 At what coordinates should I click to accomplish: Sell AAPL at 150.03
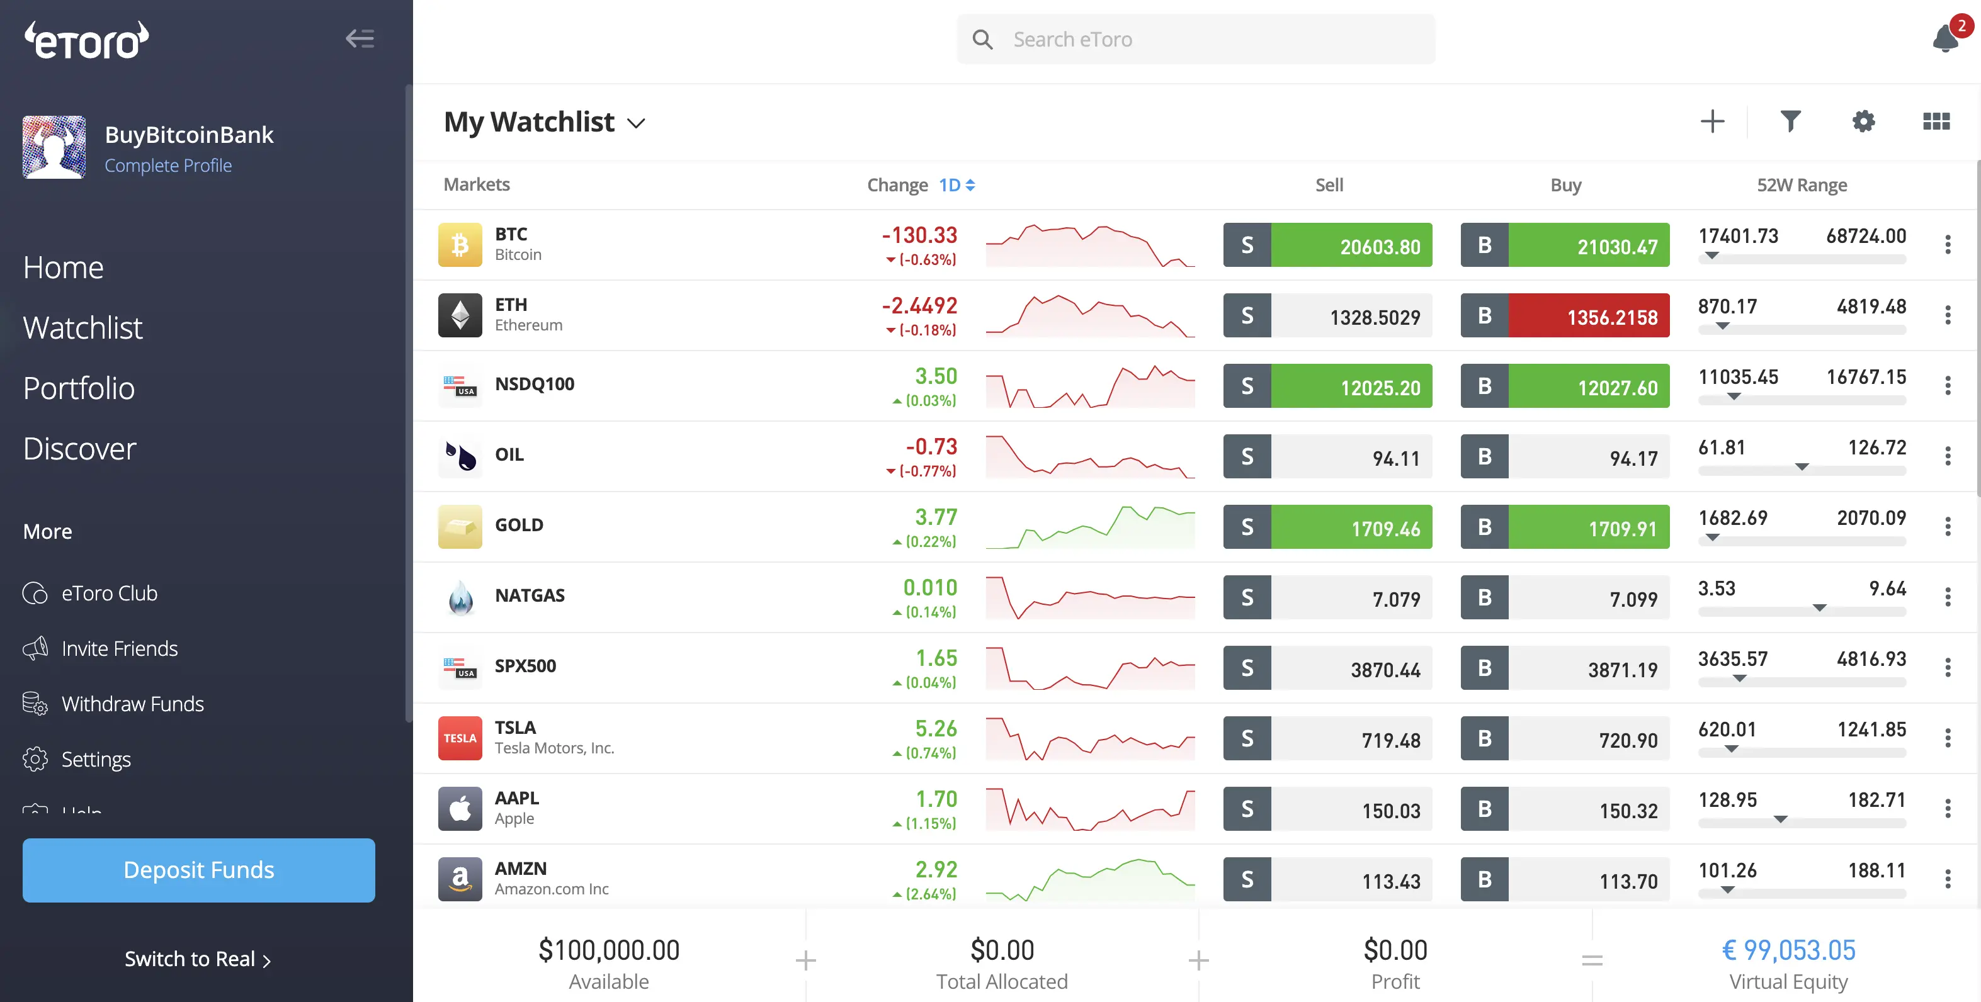(x=1327, y=808)
